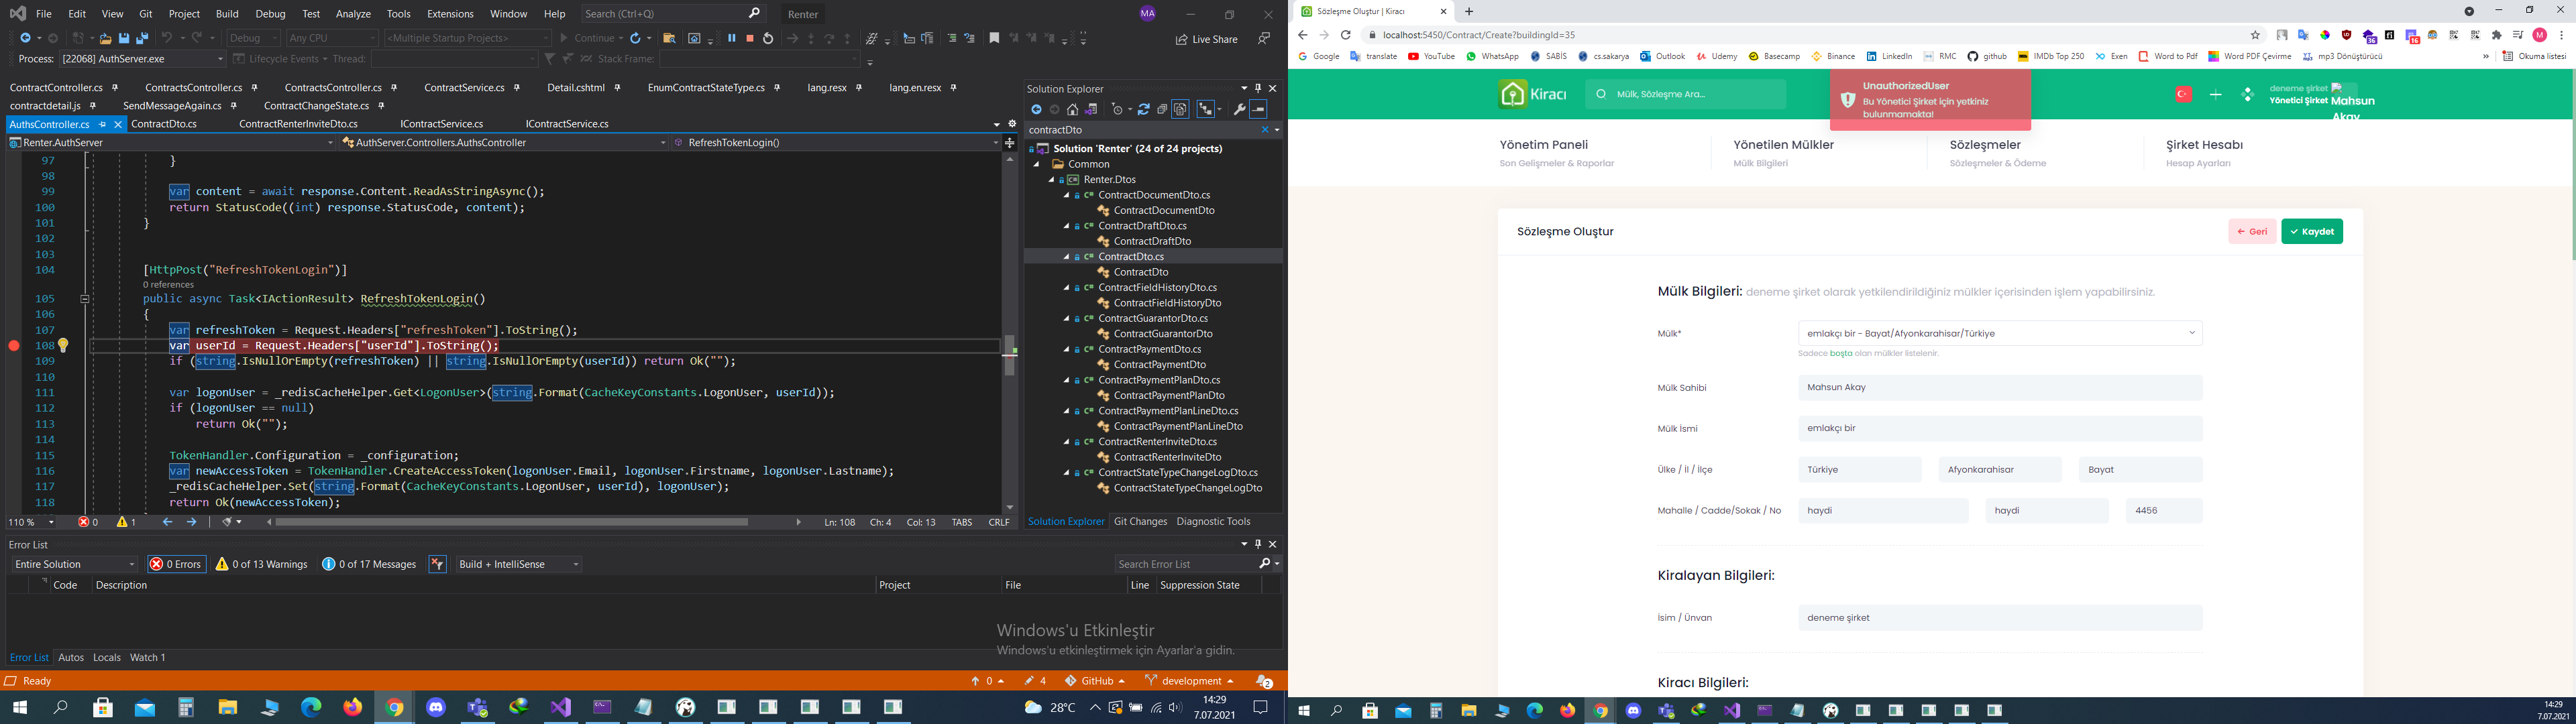Open the Debug configuration dropdown
This screenshot has width=2576, height=724.
pos(253,38)
